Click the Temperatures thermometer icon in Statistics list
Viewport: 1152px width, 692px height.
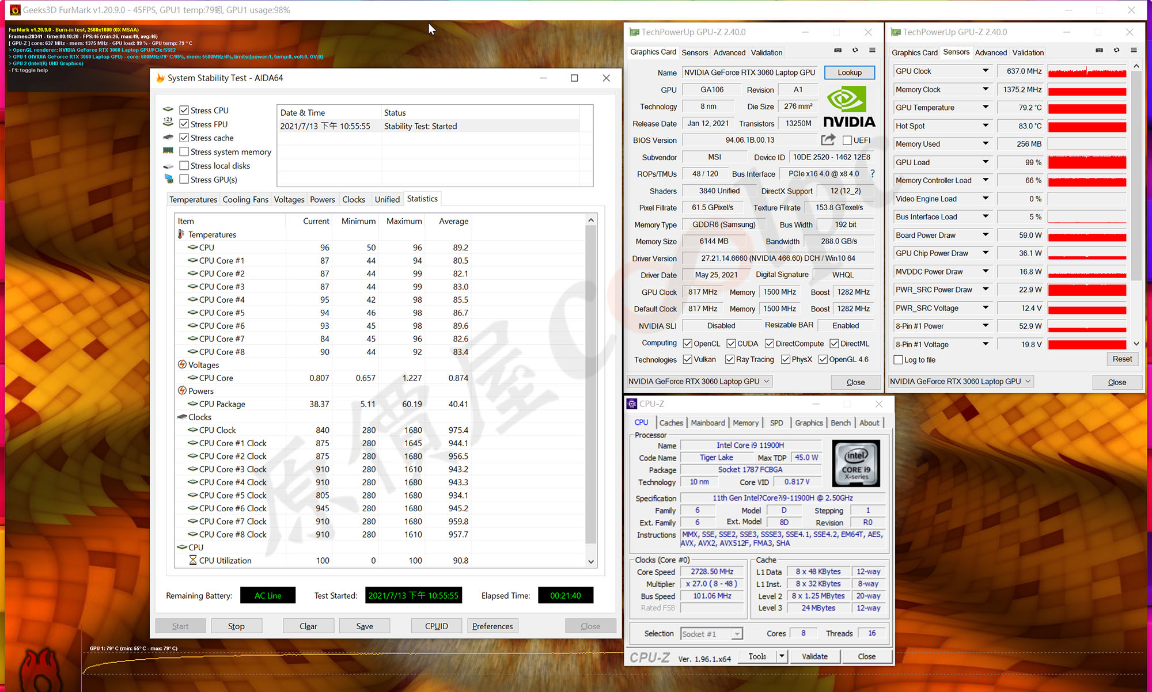coord(181,234)
